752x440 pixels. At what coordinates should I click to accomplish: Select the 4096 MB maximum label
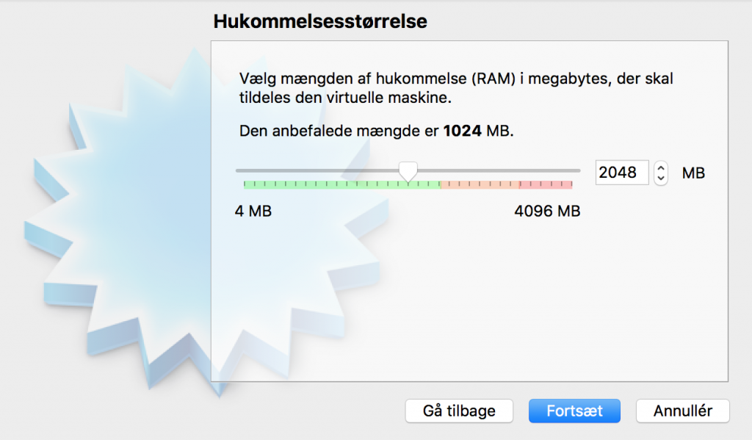coord(547,211)
